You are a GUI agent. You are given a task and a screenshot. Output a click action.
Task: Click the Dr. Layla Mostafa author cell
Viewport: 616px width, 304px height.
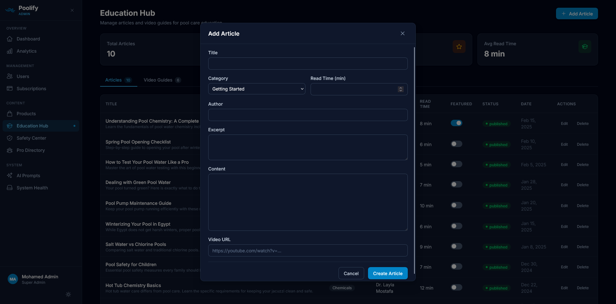(385, 288)
